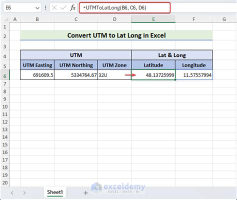This screenshot has height=200, width=237.
Task: Select row 7 header
Action: [4, 83]
